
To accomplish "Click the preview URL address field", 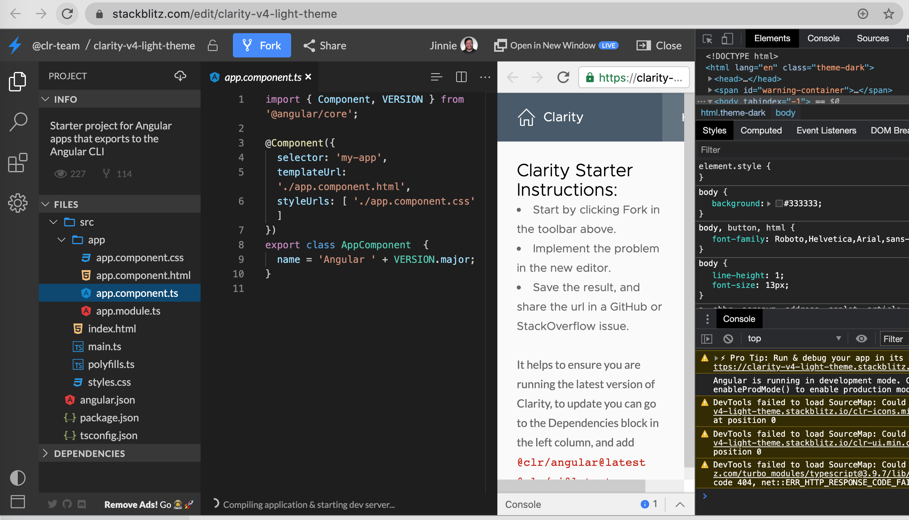I will (634, 77).
